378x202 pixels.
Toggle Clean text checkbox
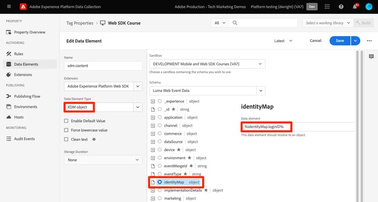66,139
